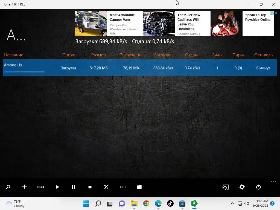Open weather widget 78°F Cloudy
This screenshot has height=210, width=280.
pyautogui.click(x=15, y=203)
